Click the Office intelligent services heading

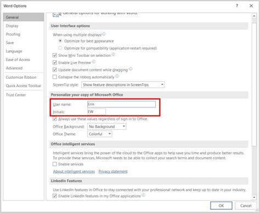click(x=73, y=144)
